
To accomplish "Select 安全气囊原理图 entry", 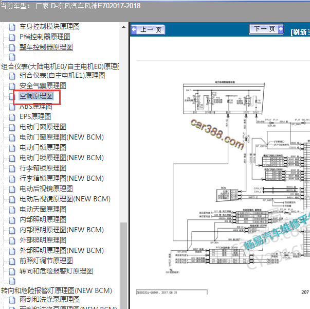I will coord(43,86).
